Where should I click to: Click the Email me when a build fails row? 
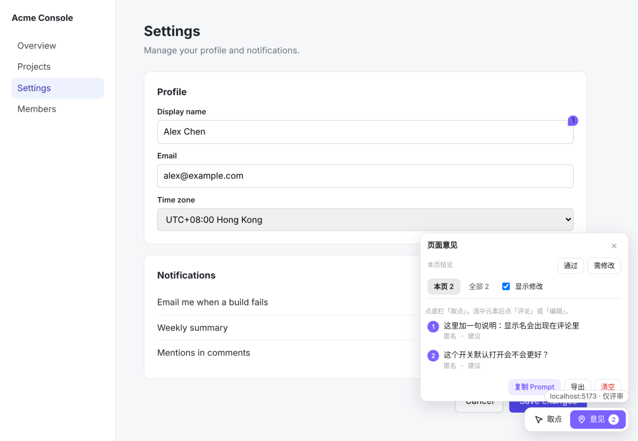289,303
